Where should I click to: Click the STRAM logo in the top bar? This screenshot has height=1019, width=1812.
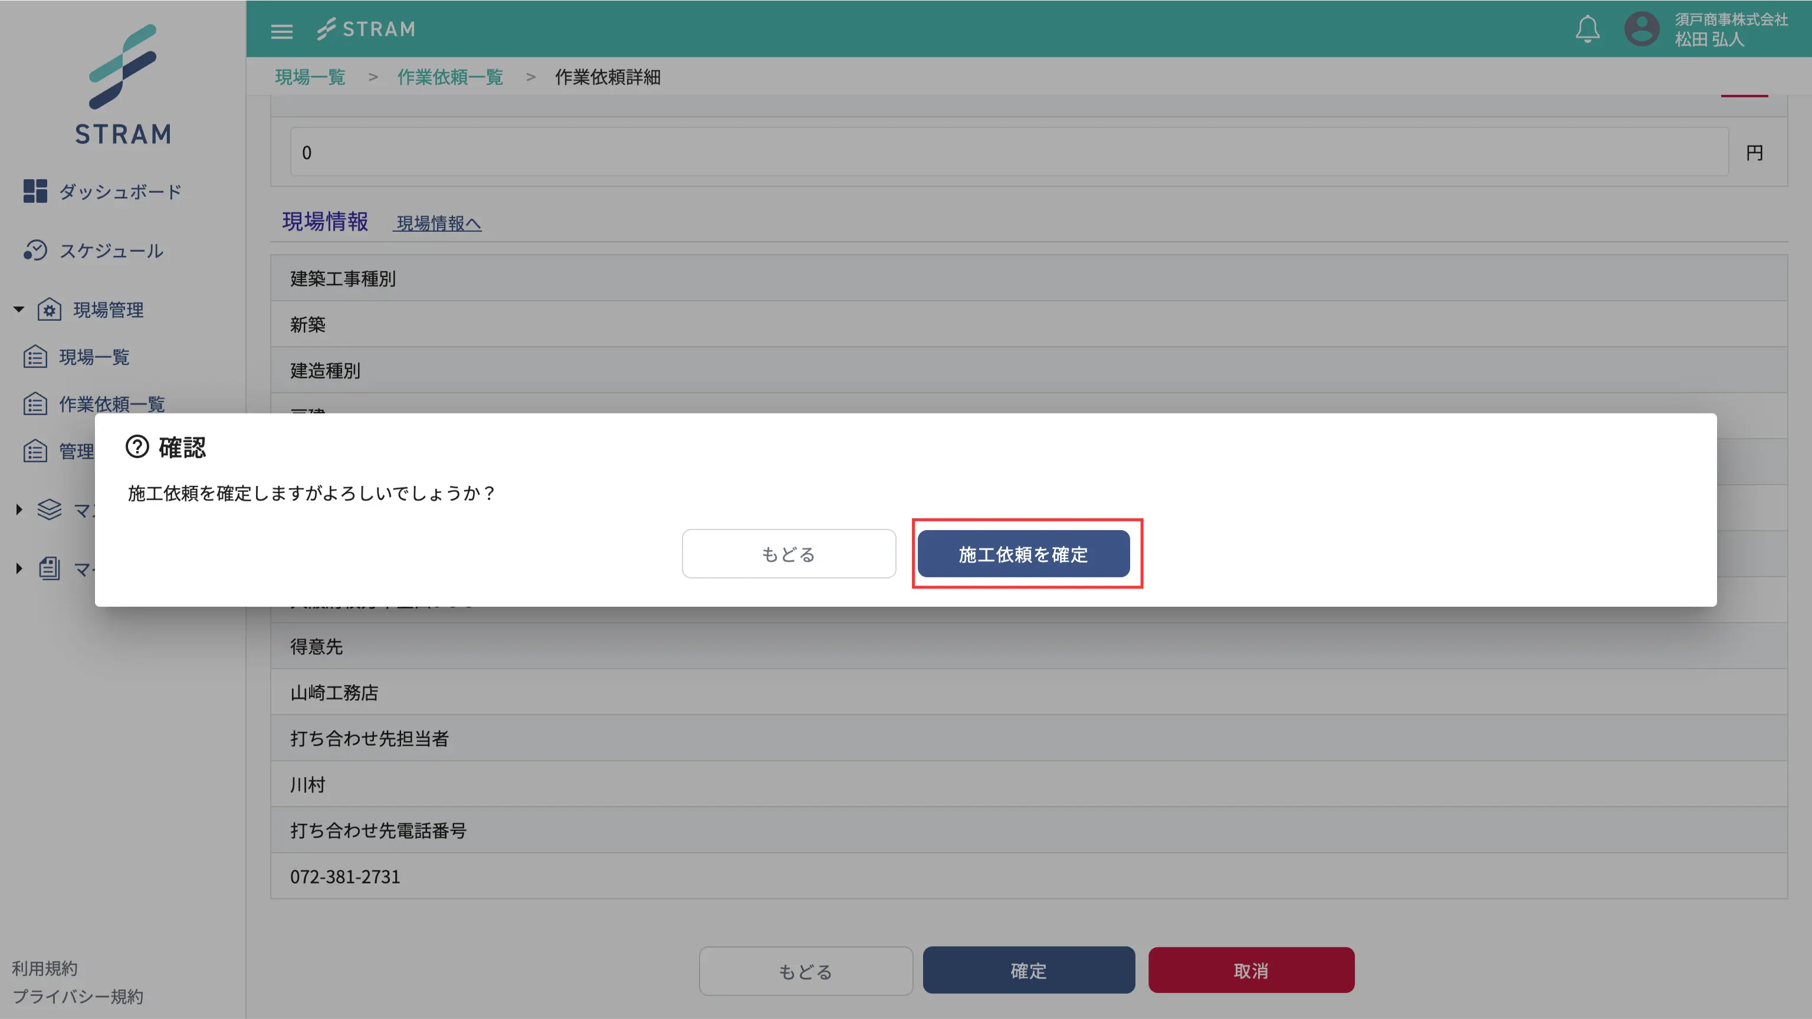click(x=366, y=29)
